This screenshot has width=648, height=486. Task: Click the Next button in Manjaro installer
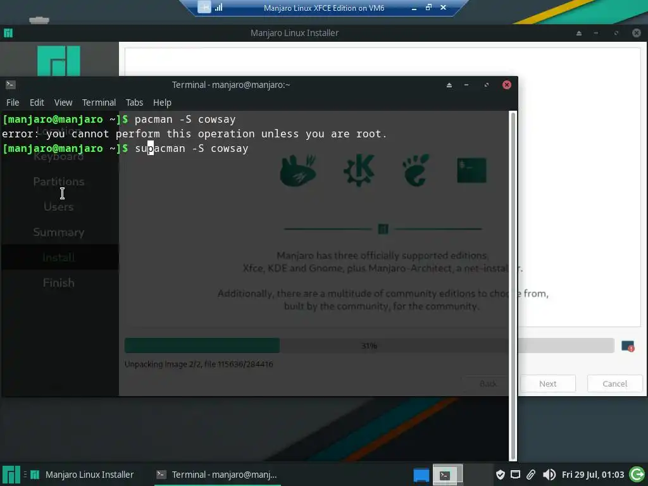(547, 383)
